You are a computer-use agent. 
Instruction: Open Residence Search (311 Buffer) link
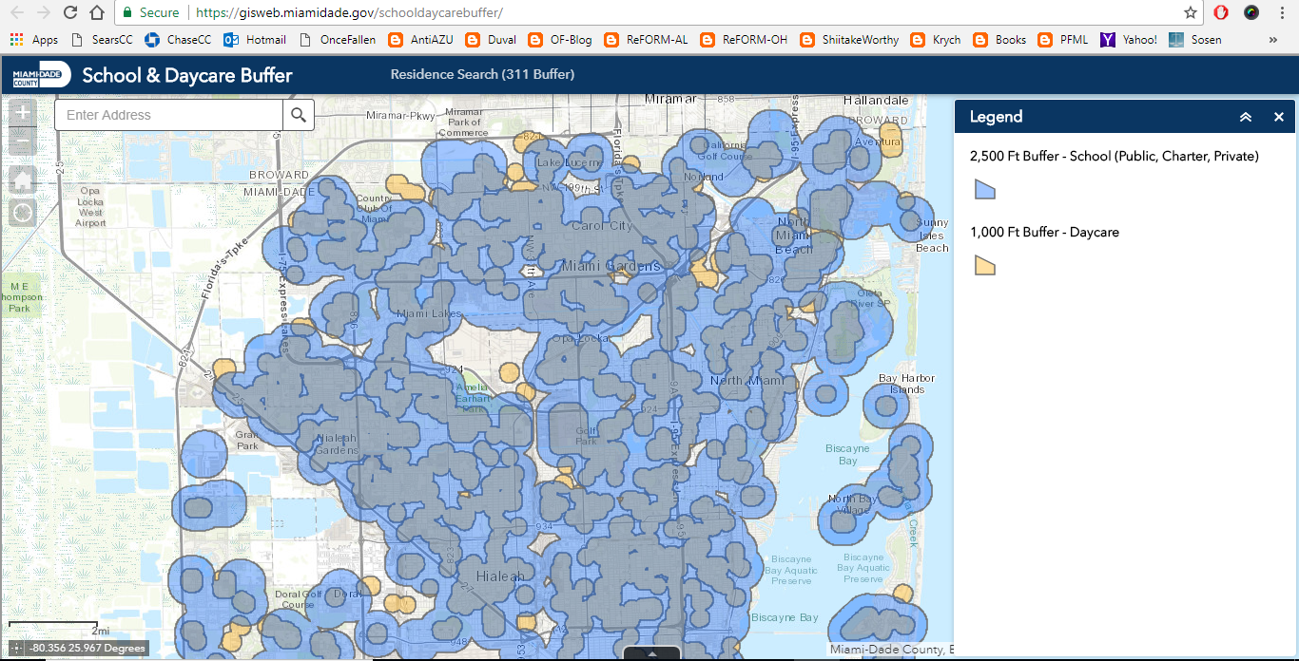click(482, 74)
